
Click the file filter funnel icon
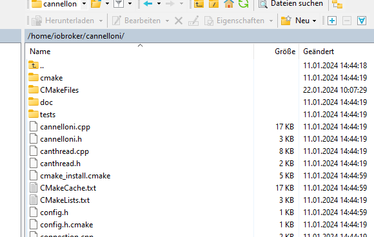[x=119, y=4]
